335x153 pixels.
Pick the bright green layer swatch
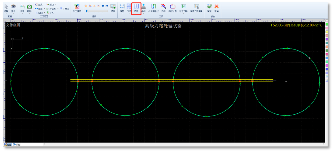click(326, 24)
